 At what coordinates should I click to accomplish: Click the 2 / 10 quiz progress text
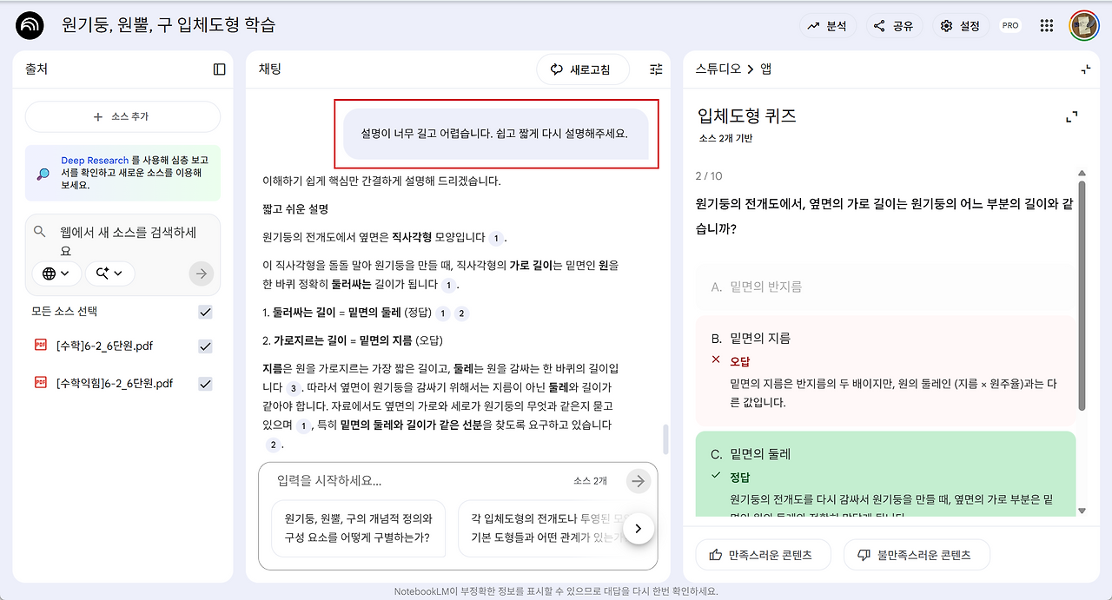coord(709,176)
